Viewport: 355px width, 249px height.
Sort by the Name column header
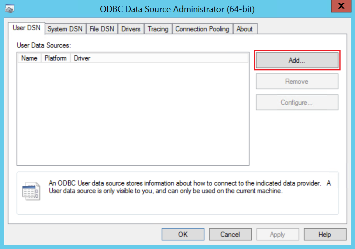[x=29, y=58]
